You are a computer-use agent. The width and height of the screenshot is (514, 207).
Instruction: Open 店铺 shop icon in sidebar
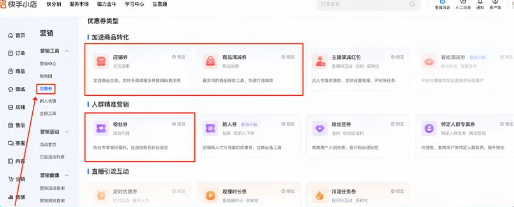point(11,108)
